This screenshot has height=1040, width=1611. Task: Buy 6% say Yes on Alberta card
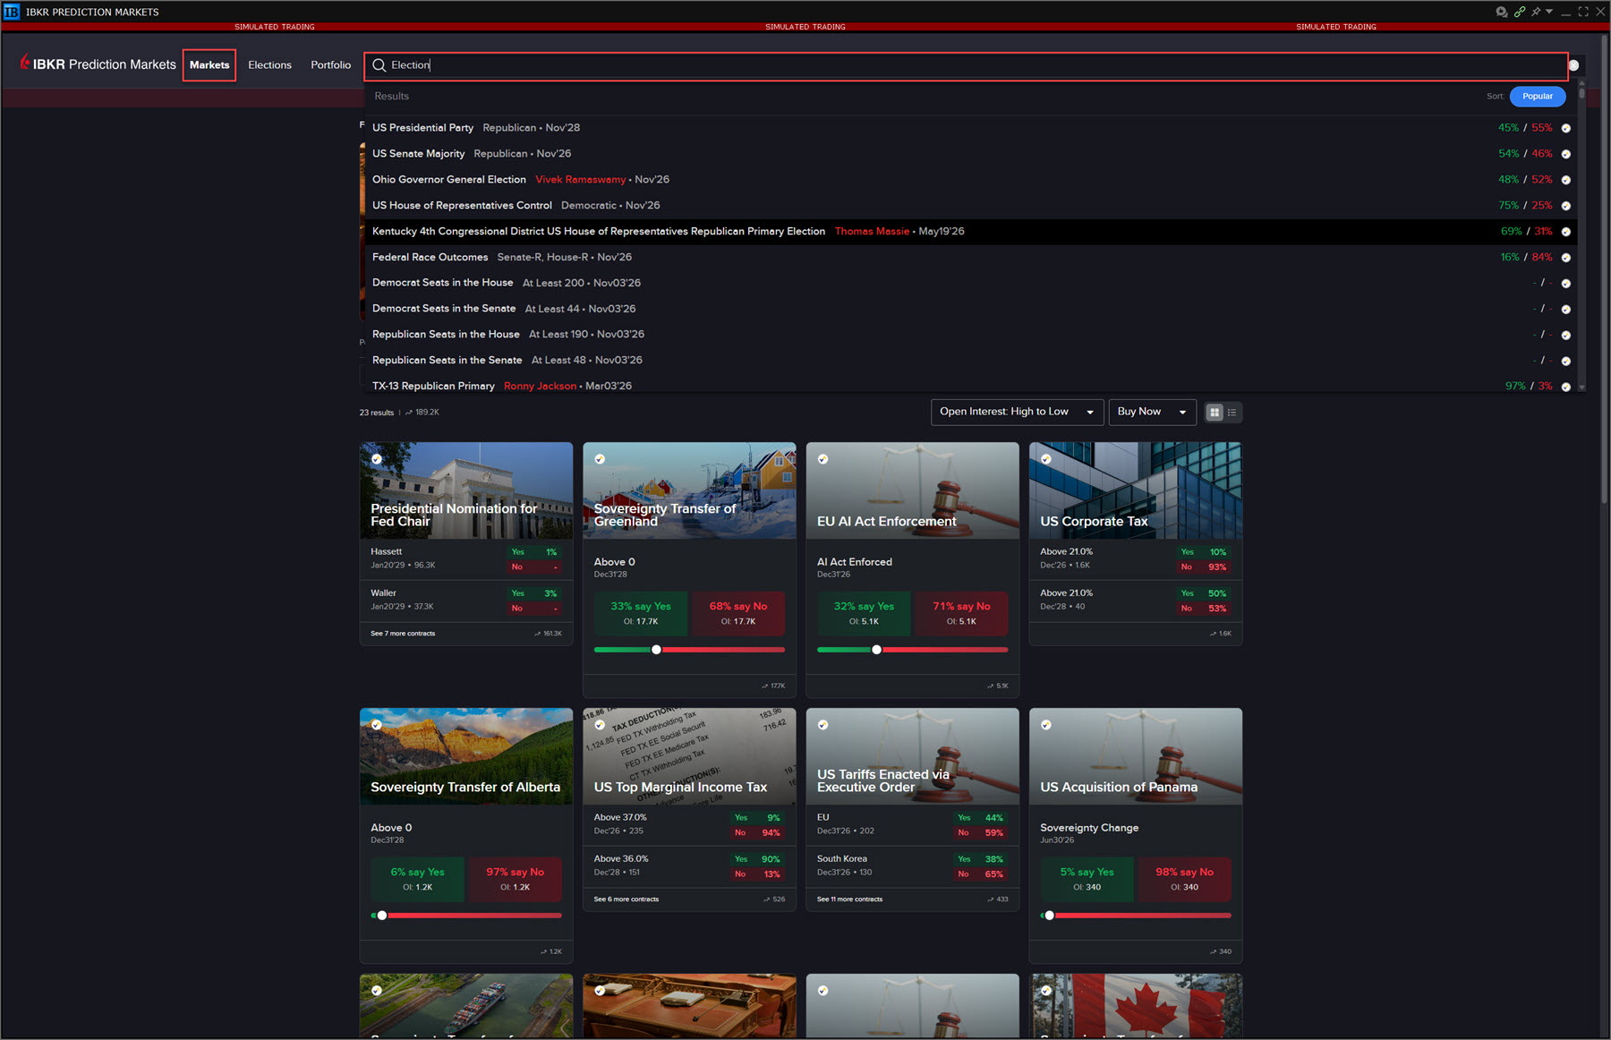pos(417,879)
